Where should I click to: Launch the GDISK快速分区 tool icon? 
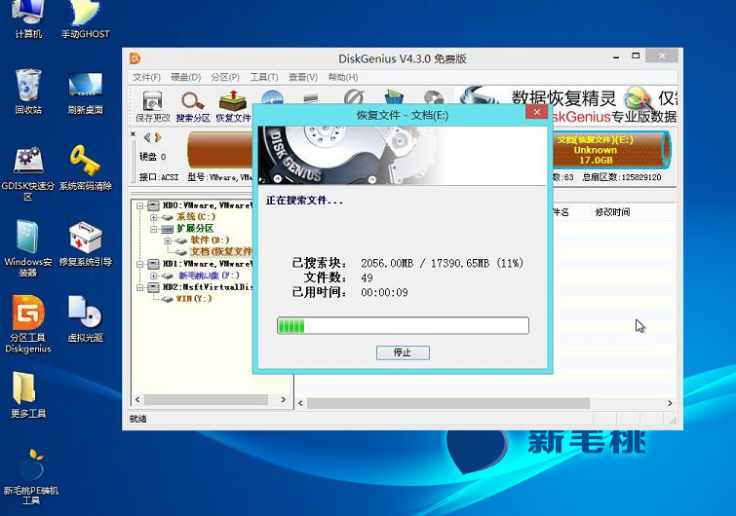click(x=28, y=173)
